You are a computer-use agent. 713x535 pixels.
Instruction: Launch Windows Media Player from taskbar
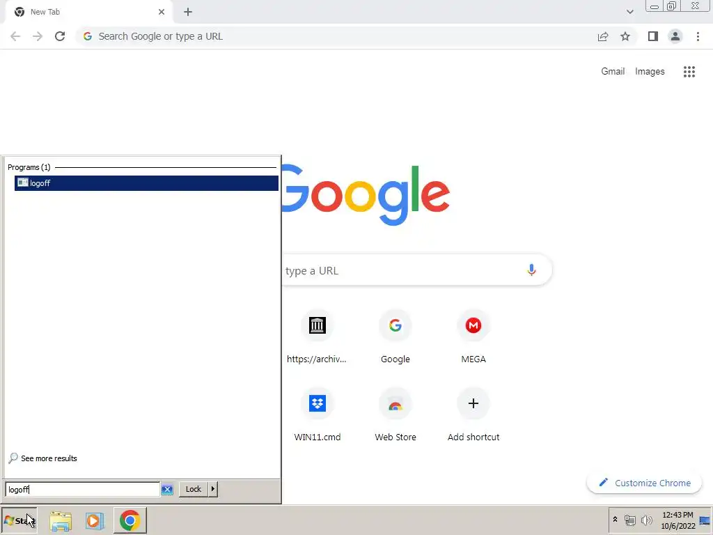point(95,520)
